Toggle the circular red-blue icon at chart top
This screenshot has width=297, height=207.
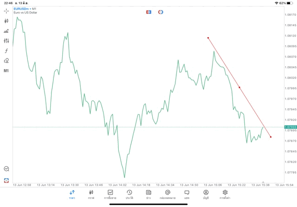[161, 12]
